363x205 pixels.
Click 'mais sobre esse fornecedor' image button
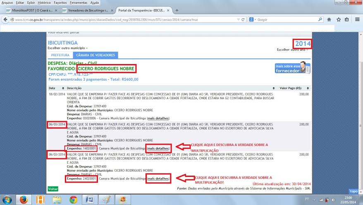point(291,67)
